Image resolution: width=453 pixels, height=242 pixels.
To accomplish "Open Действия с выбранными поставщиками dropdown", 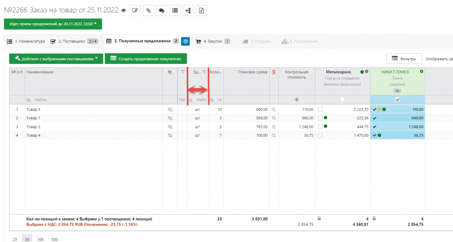I will (55, 59).
